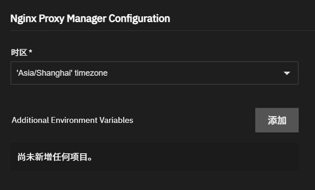Select the 'Asia/Shanghai' timezone text

(62, 73)
